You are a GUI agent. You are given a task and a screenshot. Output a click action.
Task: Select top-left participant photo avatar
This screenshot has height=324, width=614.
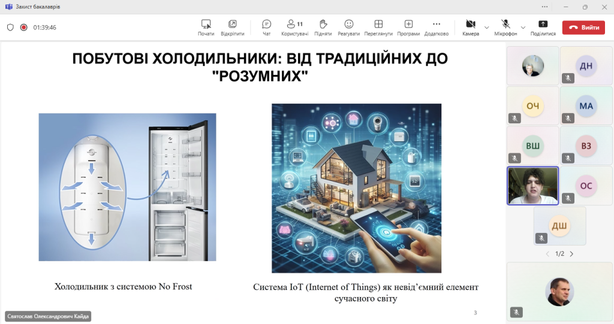coord(533,65)
